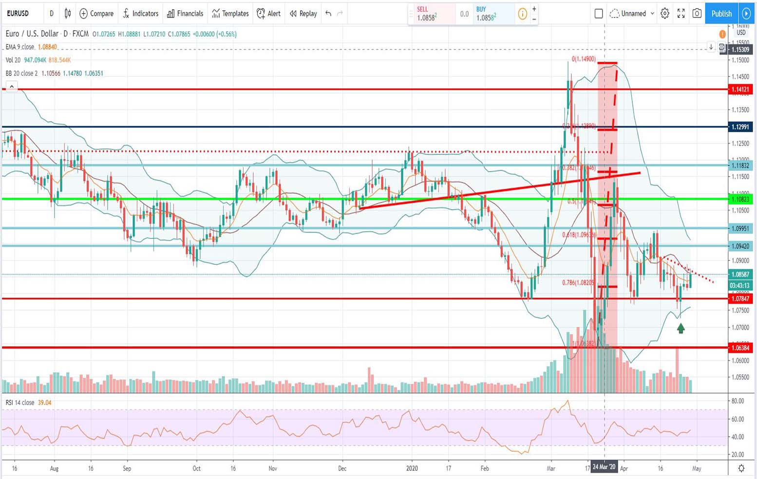Click the SELL 1.0858 button
This screenshot has width=757, height=479.
432,14
